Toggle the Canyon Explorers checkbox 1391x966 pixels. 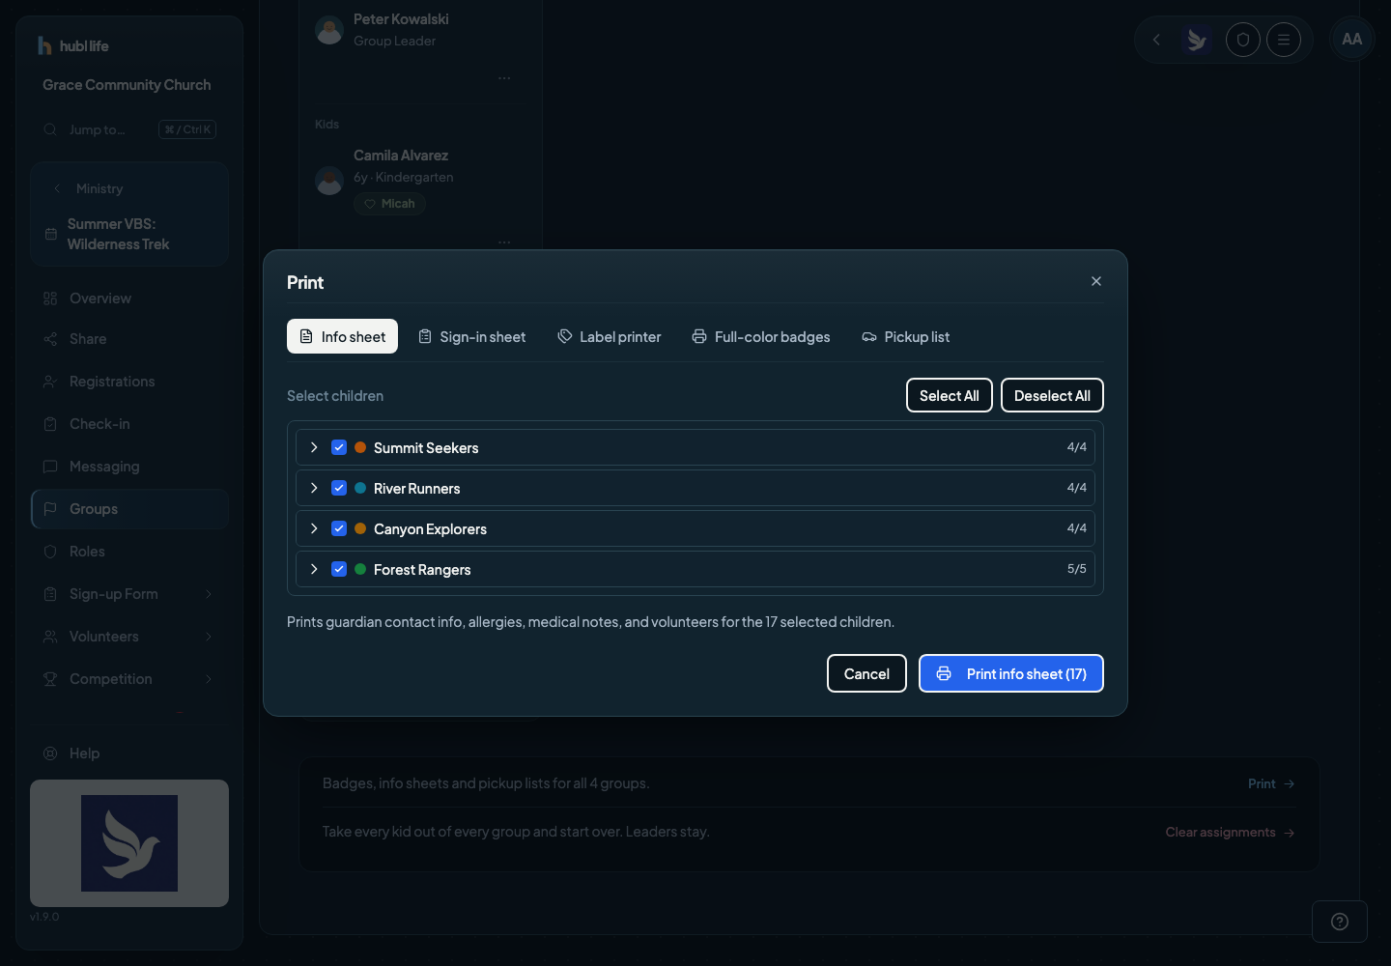pyautogui.click(x=339, y=528)
